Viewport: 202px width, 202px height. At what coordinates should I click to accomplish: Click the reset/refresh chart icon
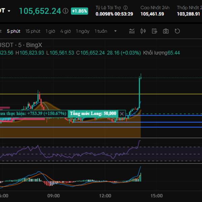[177, 31]
